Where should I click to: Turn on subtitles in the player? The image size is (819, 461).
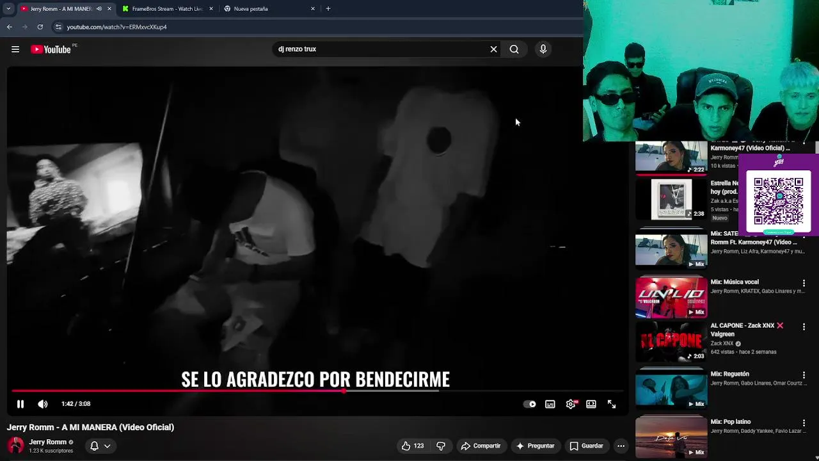(x=550, y=404)
